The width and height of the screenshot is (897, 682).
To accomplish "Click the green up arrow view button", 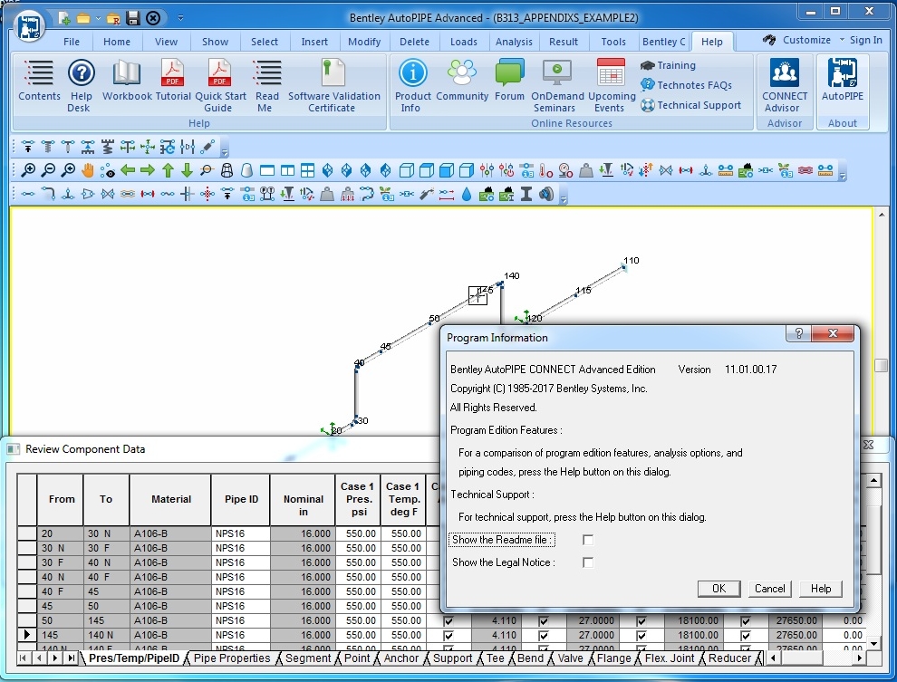I will (168, 169).
